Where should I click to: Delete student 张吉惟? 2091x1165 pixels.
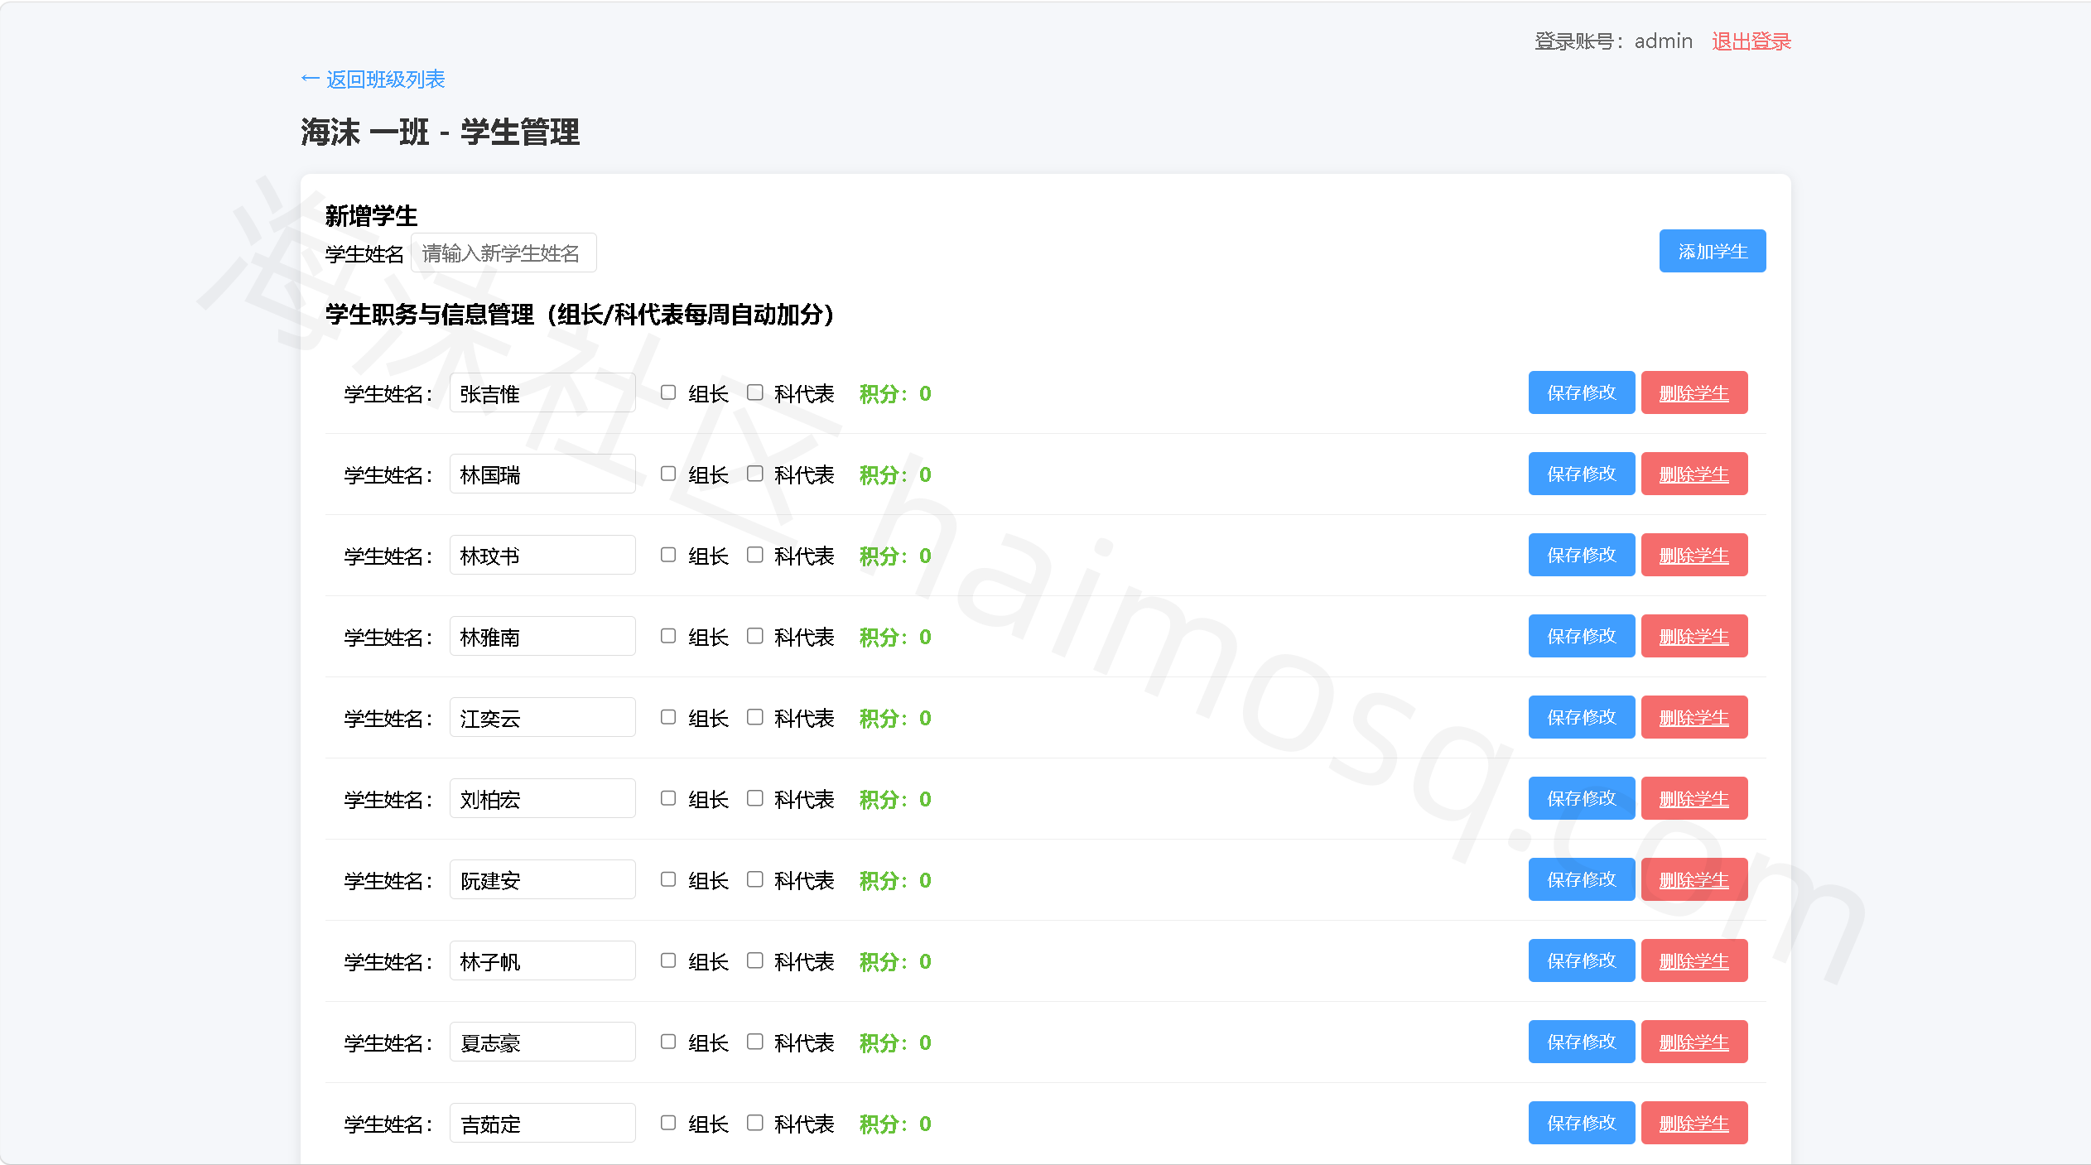click(1694, 392)
